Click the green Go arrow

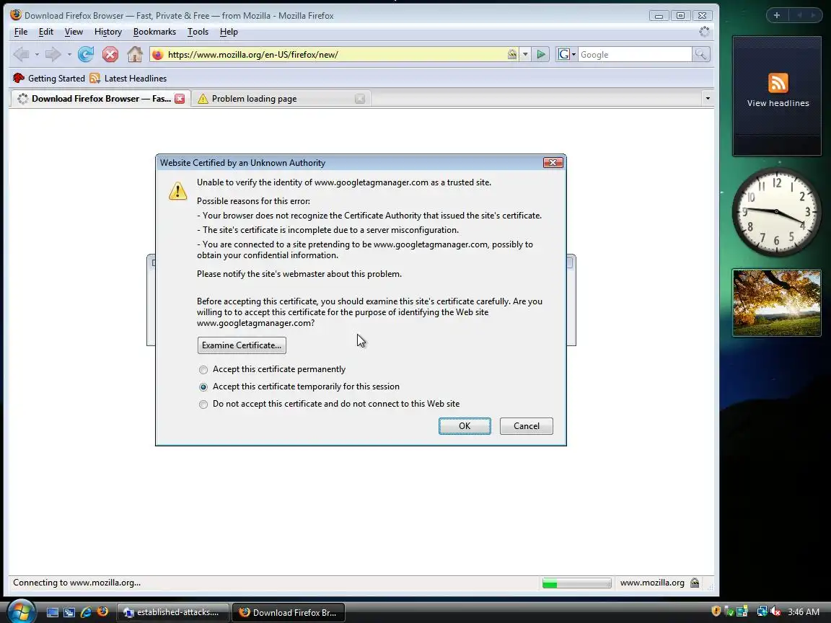coord(540,54)
